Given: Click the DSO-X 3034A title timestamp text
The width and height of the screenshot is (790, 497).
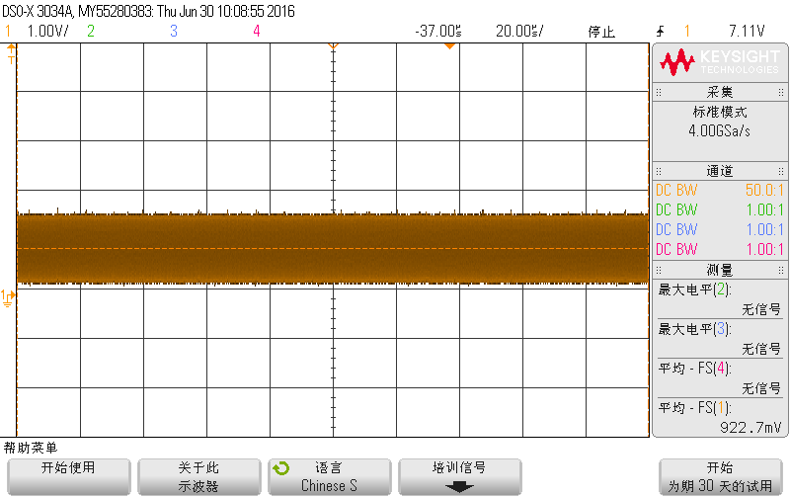Looking at the screenshot, I should (x=149, y=11).
